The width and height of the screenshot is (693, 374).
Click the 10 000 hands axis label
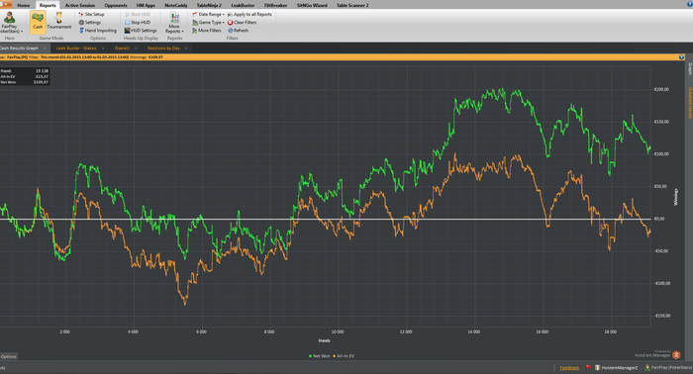click(x=338, y=331)
